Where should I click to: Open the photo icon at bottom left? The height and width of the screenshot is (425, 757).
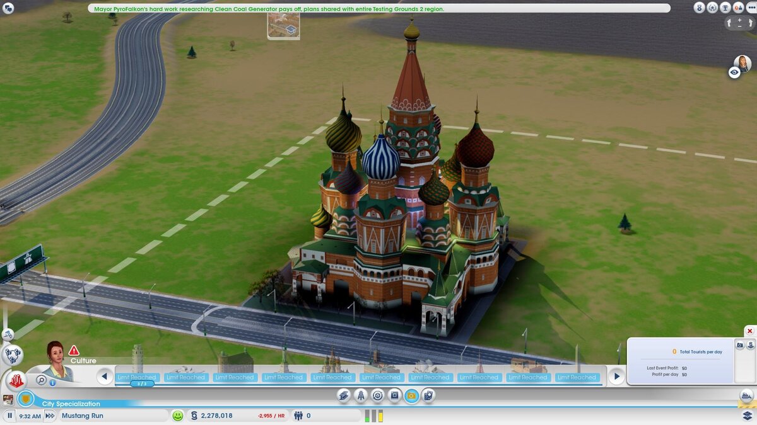(x=8, y=399)
